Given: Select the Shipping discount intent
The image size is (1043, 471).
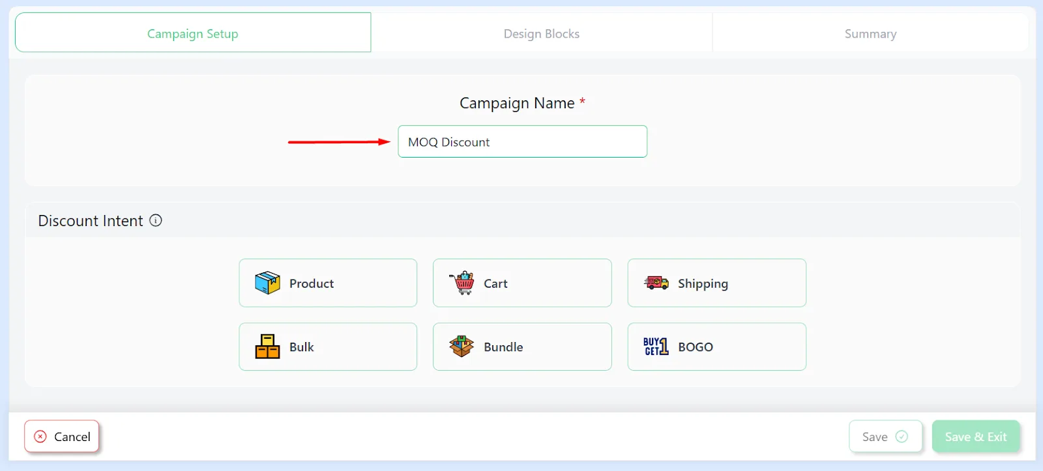Looking at the screenshot, I should point(717,283).
